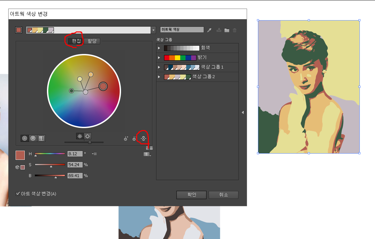Switch to the 편집 tab
The height and width of the screenshot is (239, 375).
coord(76,41)
